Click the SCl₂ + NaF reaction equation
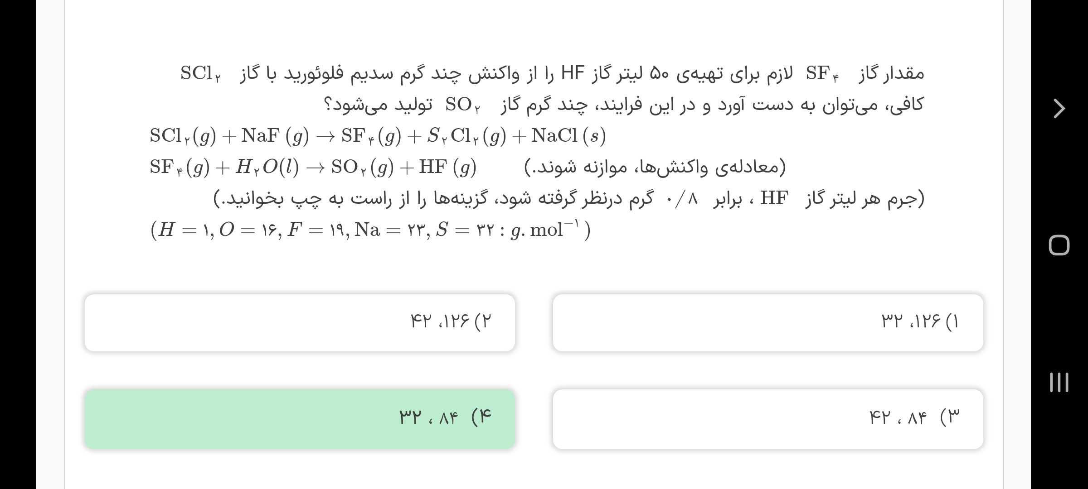 pyautogui.click(x=377, y=136)
